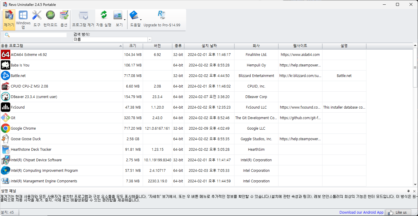Sort by 종류 column header
This screenshot has height=216, width=418.
[x=178, y=46]
